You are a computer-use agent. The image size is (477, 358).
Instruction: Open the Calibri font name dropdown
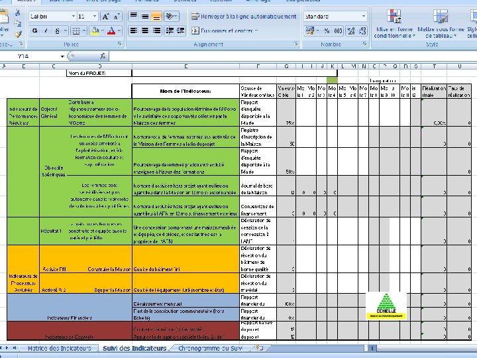(x=73, y=17)
